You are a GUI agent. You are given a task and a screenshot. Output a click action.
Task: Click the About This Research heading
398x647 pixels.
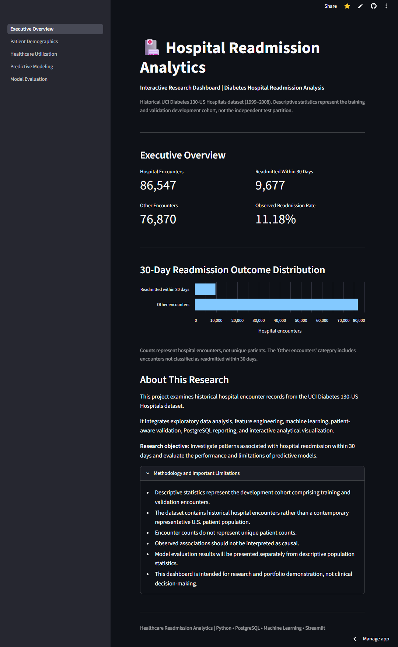coord(184,380)
